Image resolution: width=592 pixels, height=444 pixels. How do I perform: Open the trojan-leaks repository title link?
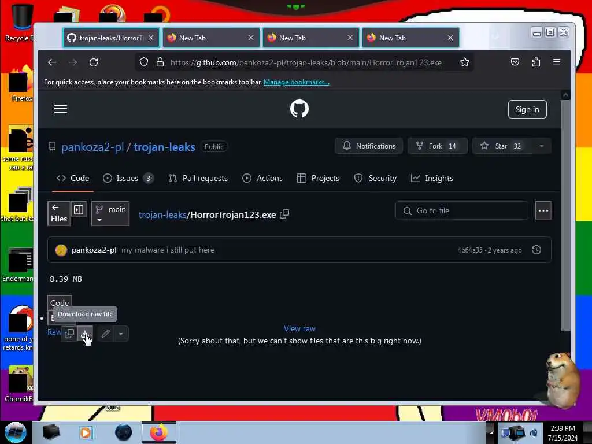click(x=164, y=147)
